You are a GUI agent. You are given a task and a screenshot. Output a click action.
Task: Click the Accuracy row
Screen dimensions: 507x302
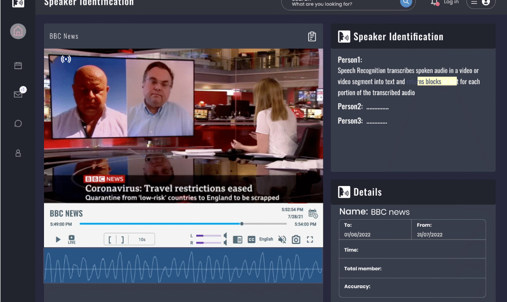click(x=412, y=287)
